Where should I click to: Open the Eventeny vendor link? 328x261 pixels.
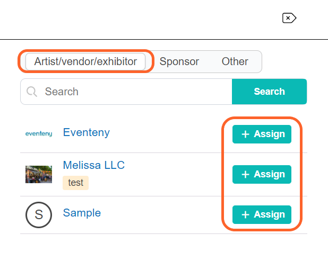tap(87, 132)
